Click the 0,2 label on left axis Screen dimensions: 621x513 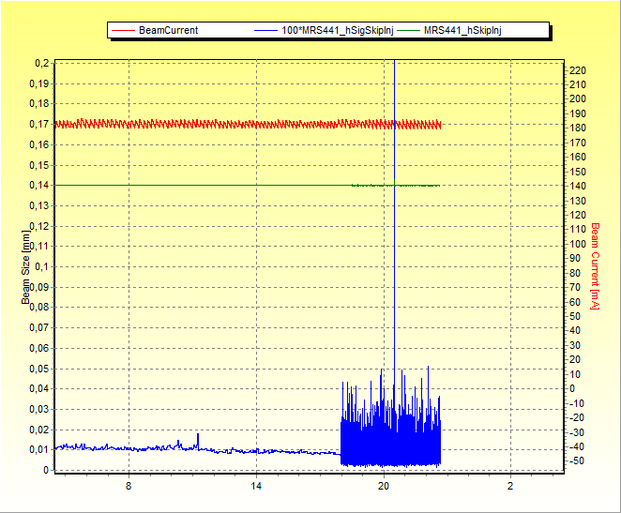pos(41,64)
